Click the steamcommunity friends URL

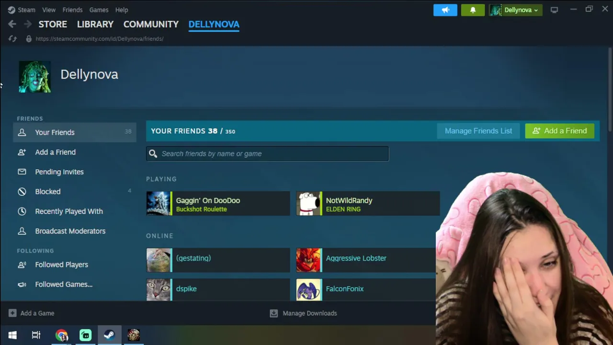pyautogui.click(x=100, y=39)
